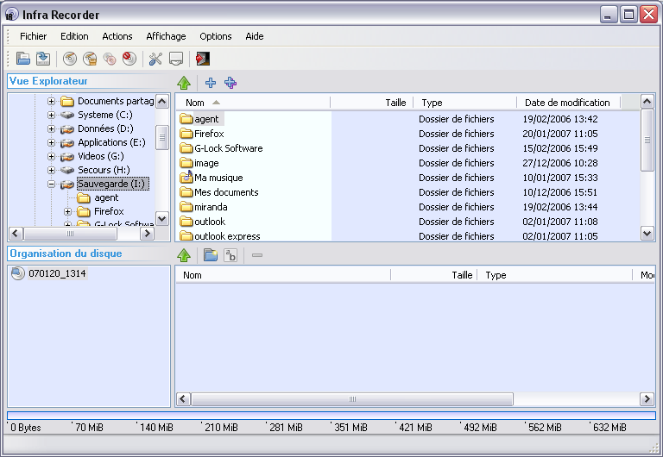Click disc layout Taille column header
Image resolution: width=663 pixels, height=457 pixels.
[x=434, y=275]
